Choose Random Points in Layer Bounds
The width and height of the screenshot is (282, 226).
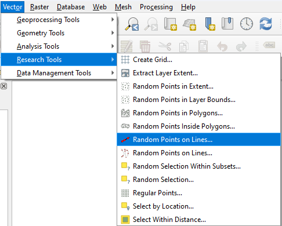(x=198, y=100)
